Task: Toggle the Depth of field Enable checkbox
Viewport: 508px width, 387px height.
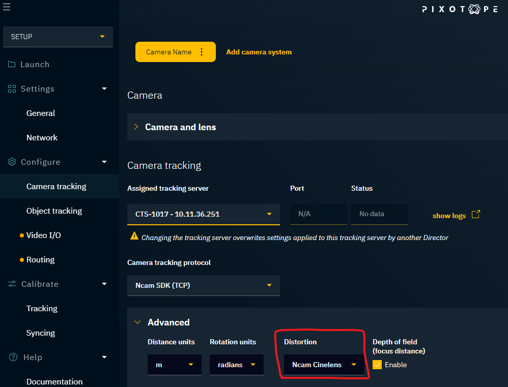Action: 377,365
